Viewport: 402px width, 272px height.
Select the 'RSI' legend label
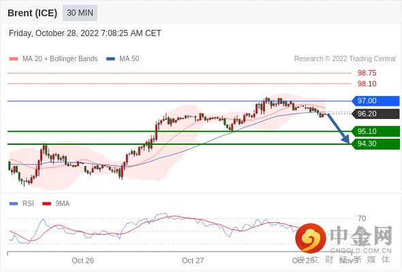click(28, 204)
